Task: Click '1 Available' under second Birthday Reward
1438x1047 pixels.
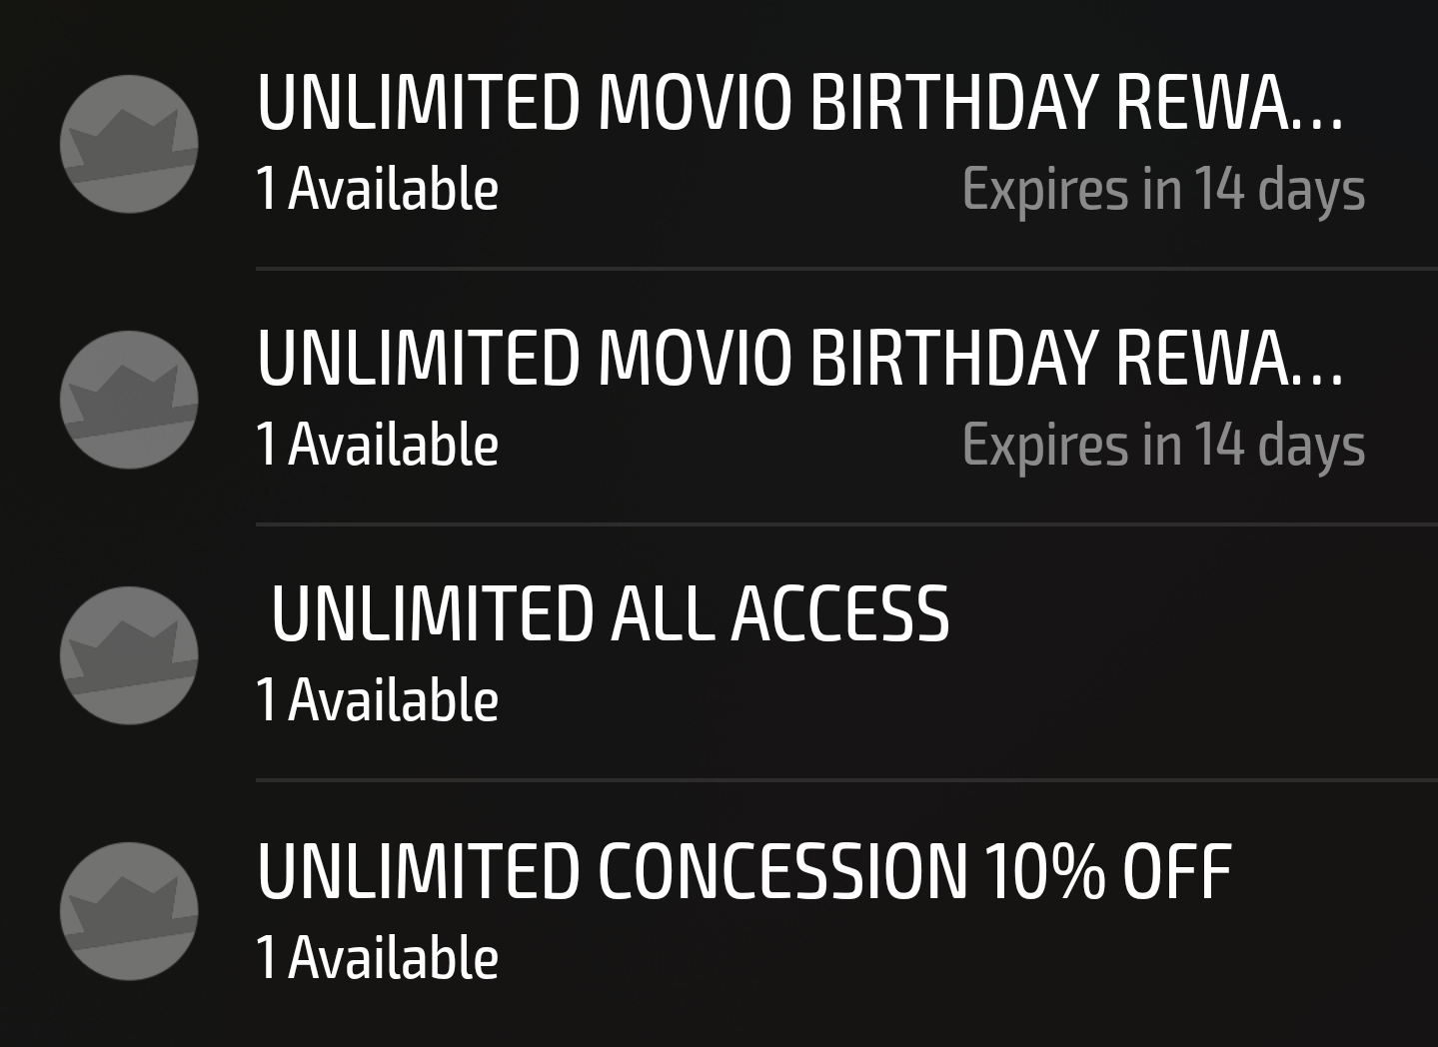Action: [378, 443]
